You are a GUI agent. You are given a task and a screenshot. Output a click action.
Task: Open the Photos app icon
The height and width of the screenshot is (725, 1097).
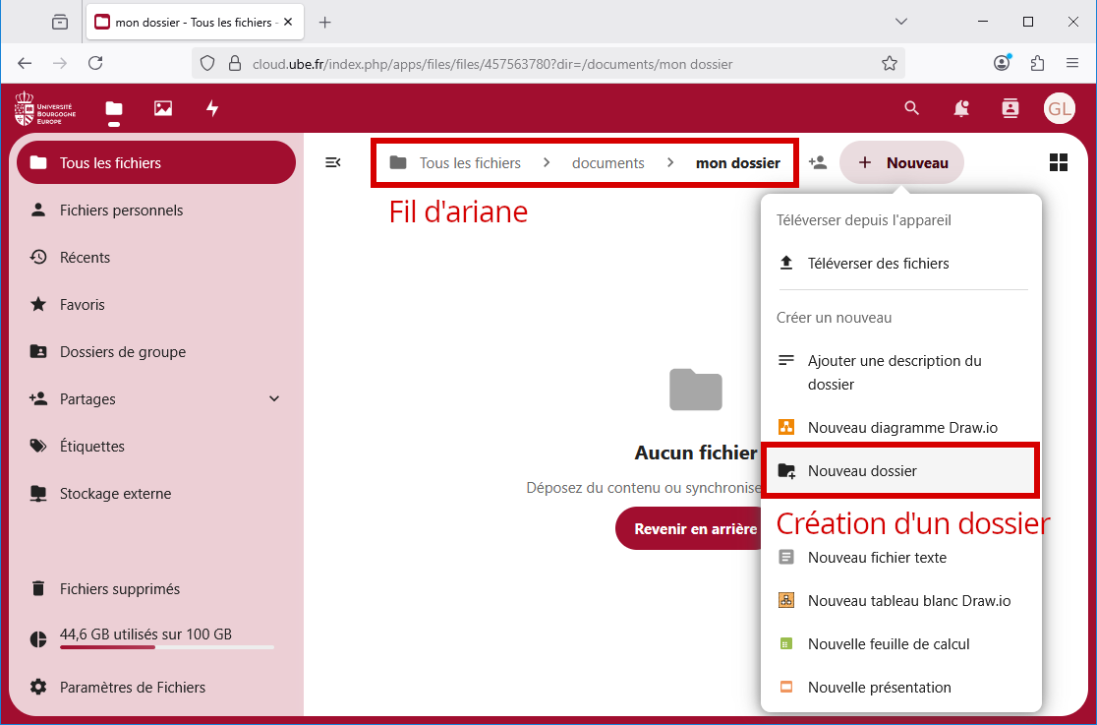[163, 108]
